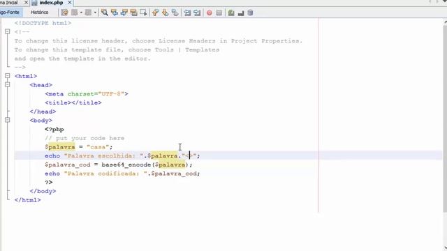The image size is (447, 251).
Task: Click the Shift Line Left icon
Action: 187,13
